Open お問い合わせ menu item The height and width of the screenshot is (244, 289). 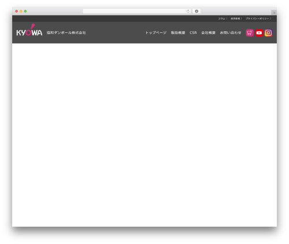pyautogui.click(x=231, y=33)
